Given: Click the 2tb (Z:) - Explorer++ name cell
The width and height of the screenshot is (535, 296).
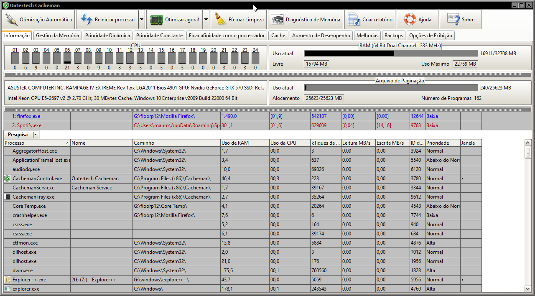Looking at the screenshot, I should (102, 280).
